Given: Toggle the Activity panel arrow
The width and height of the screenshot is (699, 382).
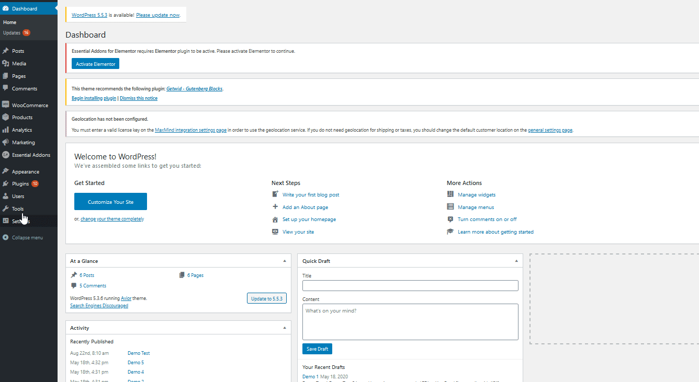Looking at the screenshot, I should (285, 328).
